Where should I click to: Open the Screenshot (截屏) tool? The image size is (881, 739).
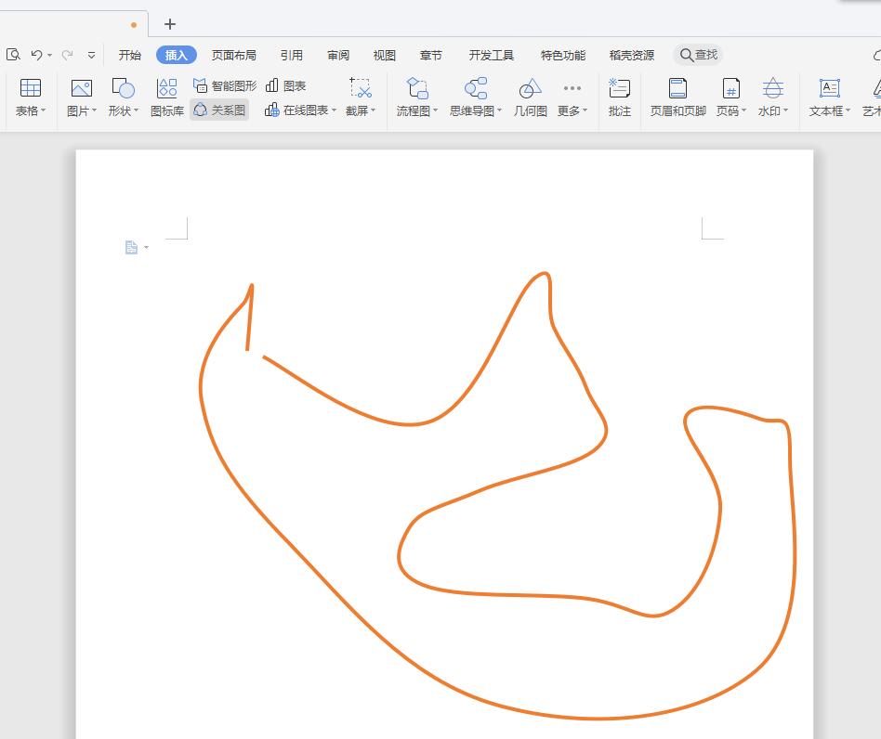click(x=360, y=97)
